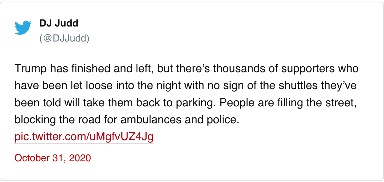Open DJ Judd's profile name
The height and width of the screenshot is (182, 384).
click(59, 23)
